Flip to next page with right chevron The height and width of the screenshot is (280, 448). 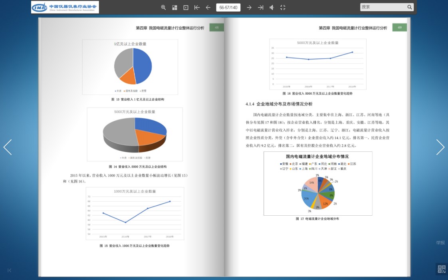(x=440, y=147)
